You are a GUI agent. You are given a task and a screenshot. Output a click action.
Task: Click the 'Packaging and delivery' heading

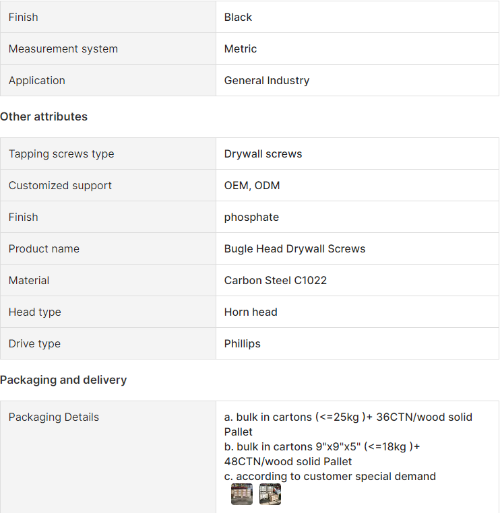tap(63, 380)
